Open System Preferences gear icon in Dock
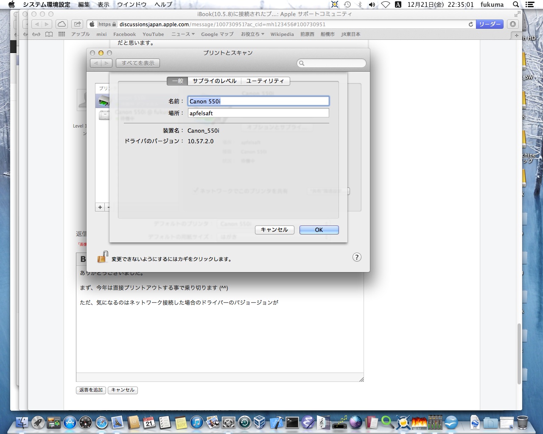Viewport: 543px width, 434px height. (228, 422)
